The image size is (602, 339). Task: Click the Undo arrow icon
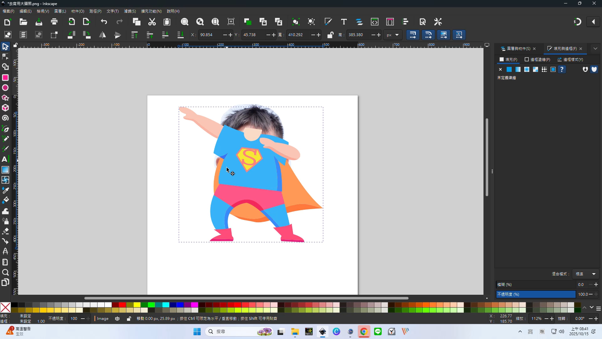[104, 22]
